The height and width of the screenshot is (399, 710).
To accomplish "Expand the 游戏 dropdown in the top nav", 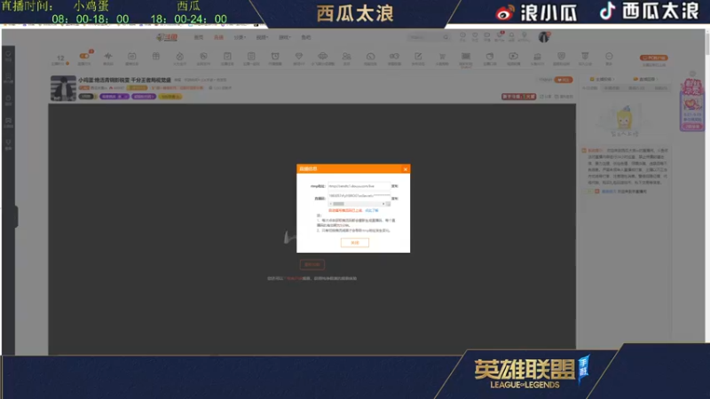I will pos(284,37).
